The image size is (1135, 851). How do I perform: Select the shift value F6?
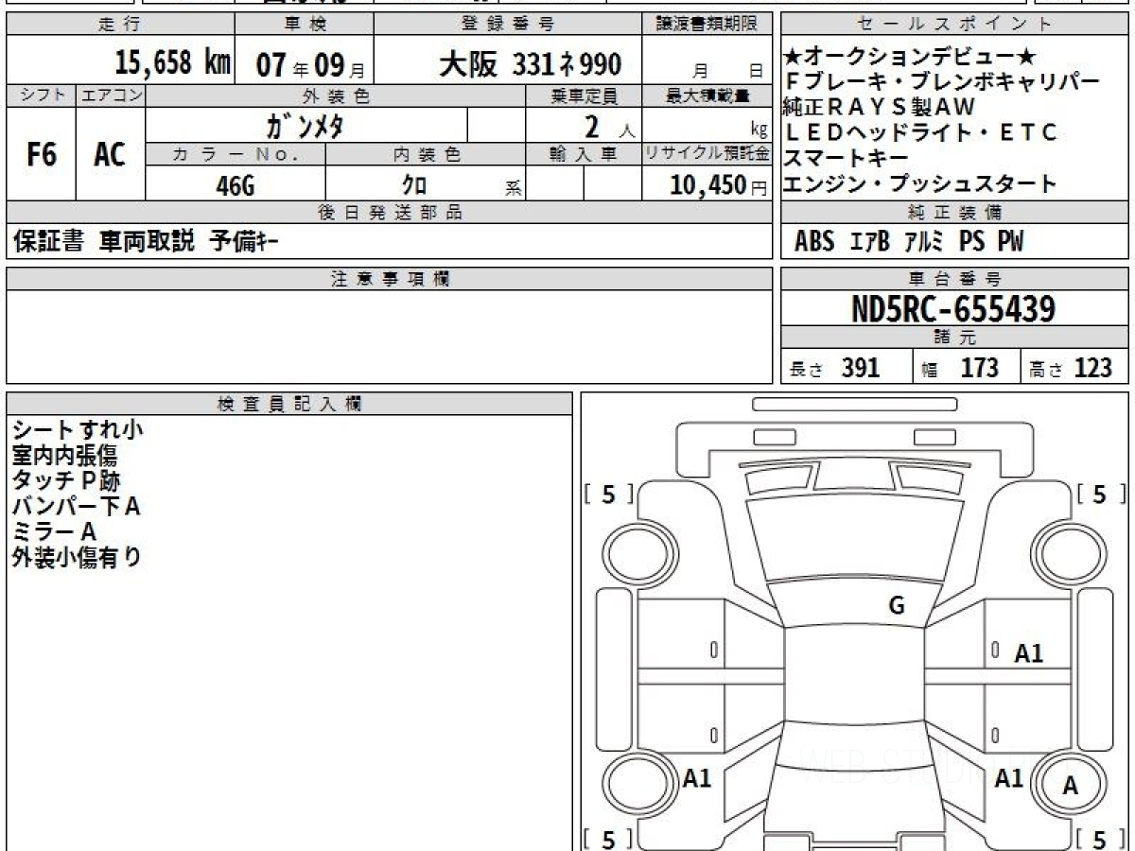coord(42,155)
